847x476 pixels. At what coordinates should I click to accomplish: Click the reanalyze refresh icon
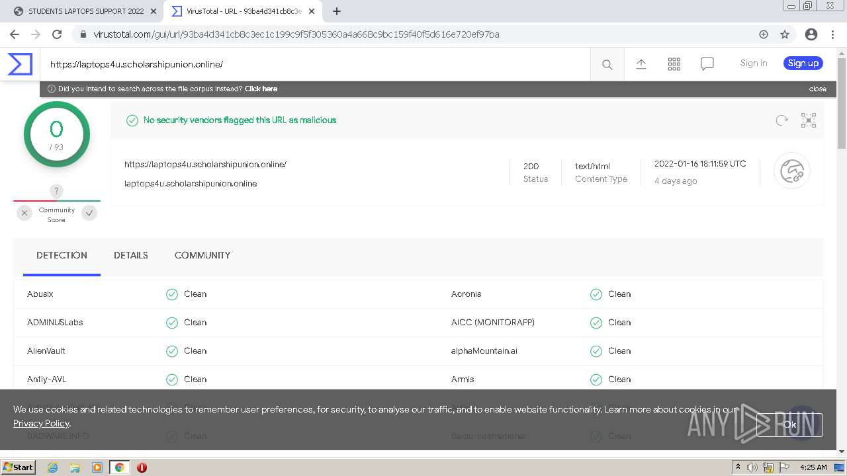782,120
